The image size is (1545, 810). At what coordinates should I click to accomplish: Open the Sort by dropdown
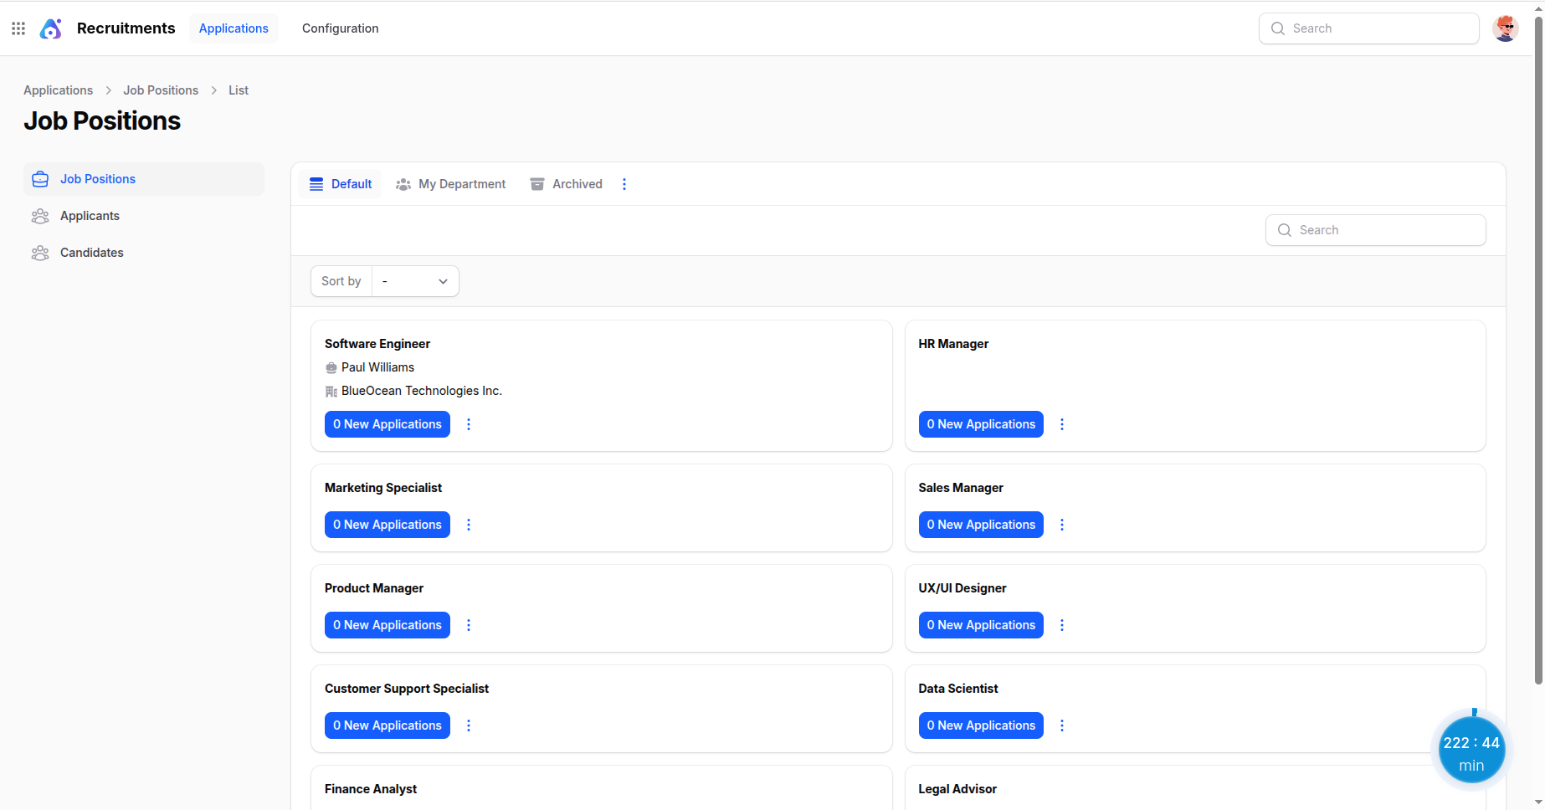(415, 281)
